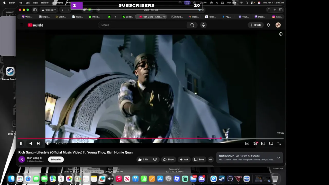Switch to the Shipp... tab
Image resolution: width=329 pixels, height=185 pixels.
pyautogui.click(x=177, y=17)
